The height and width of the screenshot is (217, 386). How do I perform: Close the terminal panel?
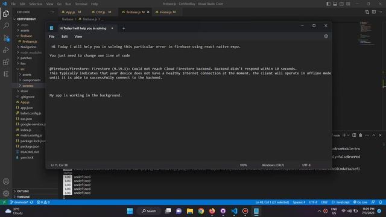pos(380,135)
